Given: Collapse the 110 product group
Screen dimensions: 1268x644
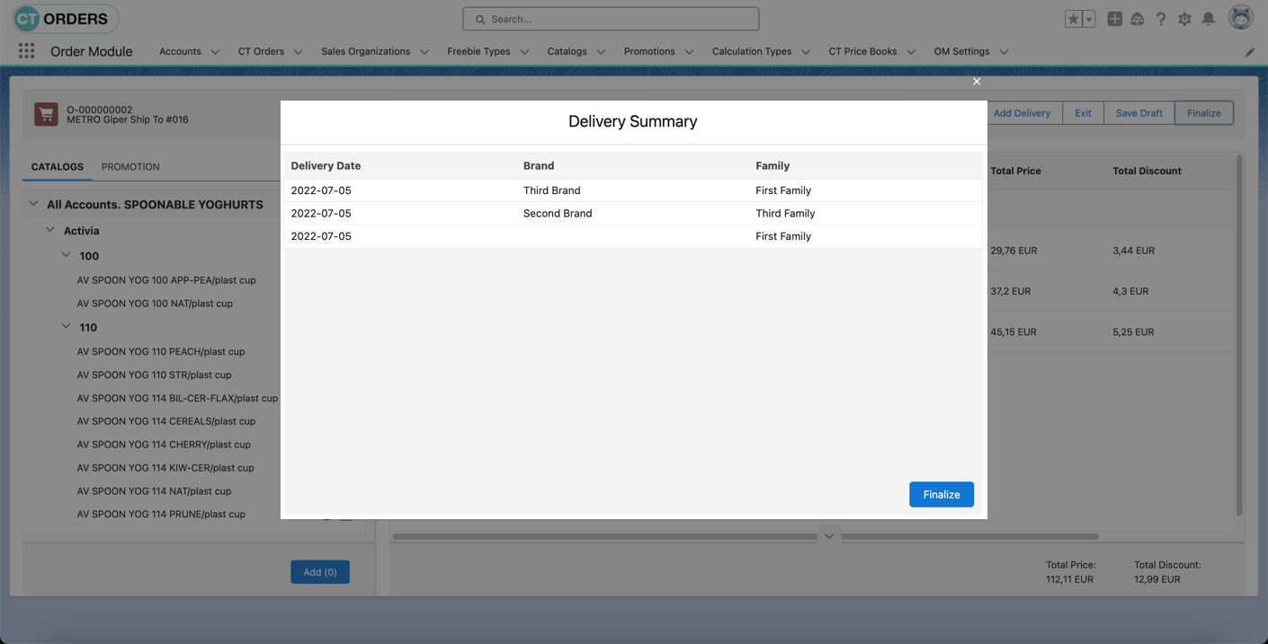Looking at the screenshot, I should [x=66, y=326].
